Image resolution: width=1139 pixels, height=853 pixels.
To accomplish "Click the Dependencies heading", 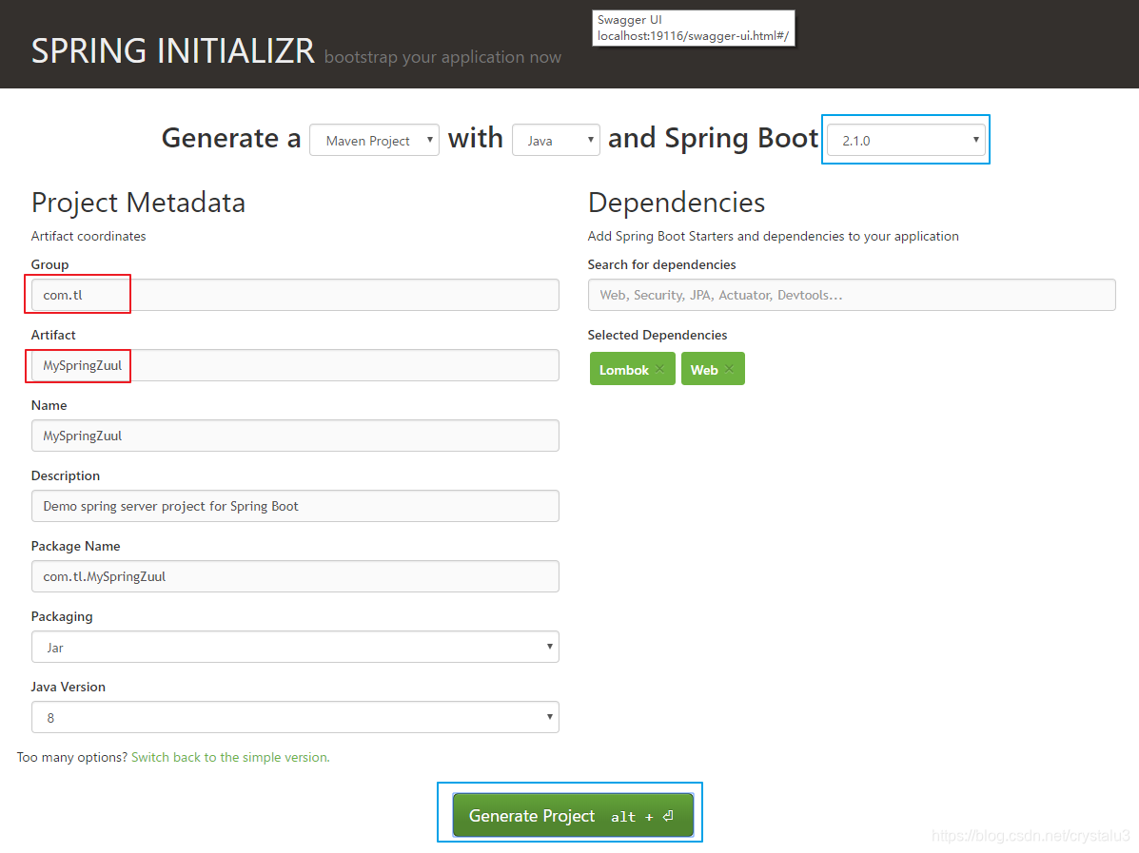I will (x=677, y=203).
